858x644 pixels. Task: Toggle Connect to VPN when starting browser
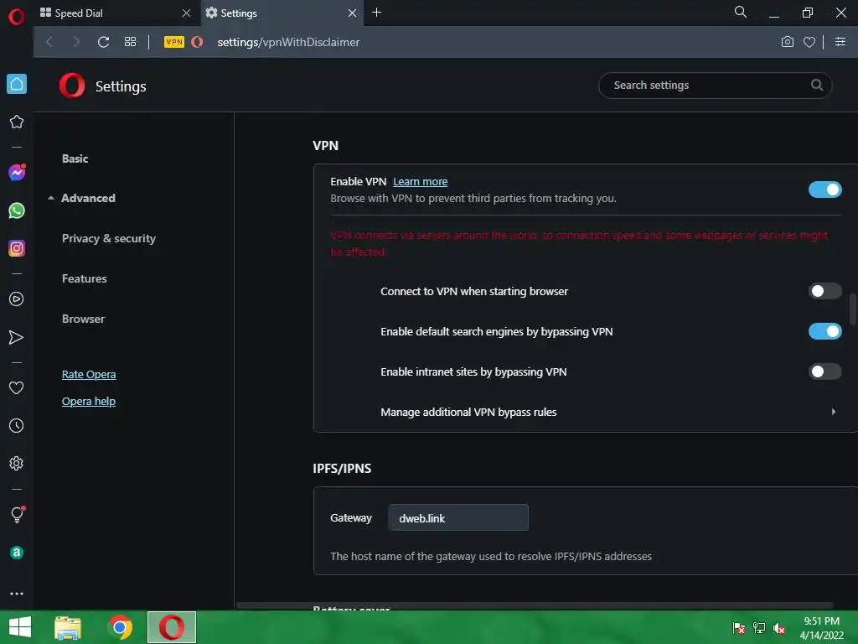tap(825, 291)
